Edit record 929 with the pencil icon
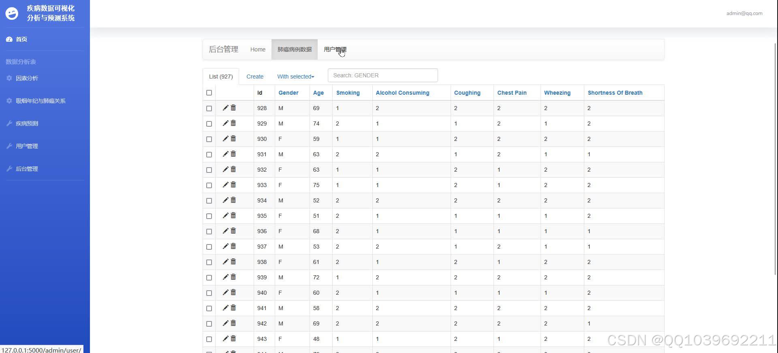 225,123
